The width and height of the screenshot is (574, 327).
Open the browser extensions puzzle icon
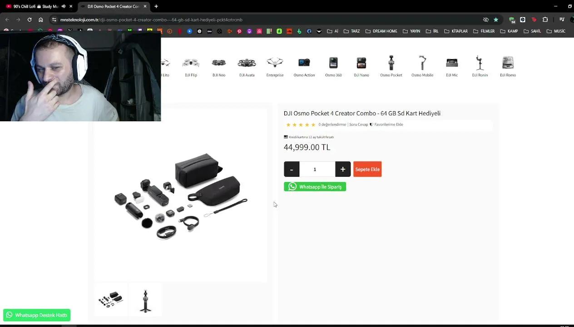pyautogui.click(x=545, y=20)
